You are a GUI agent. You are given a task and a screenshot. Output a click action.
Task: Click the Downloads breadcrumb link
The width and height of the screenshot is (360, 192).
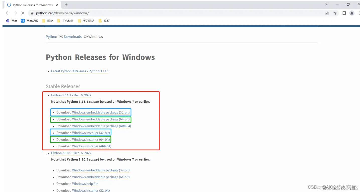pyautogui.click(x=73, y=37)
